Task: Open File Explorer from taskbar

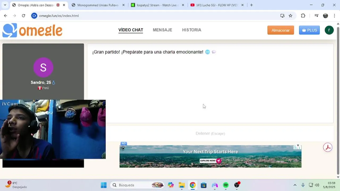Action: tap(182, 185)
